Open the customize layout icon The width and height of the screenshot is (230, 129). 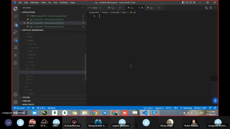[x=194, y=3]
